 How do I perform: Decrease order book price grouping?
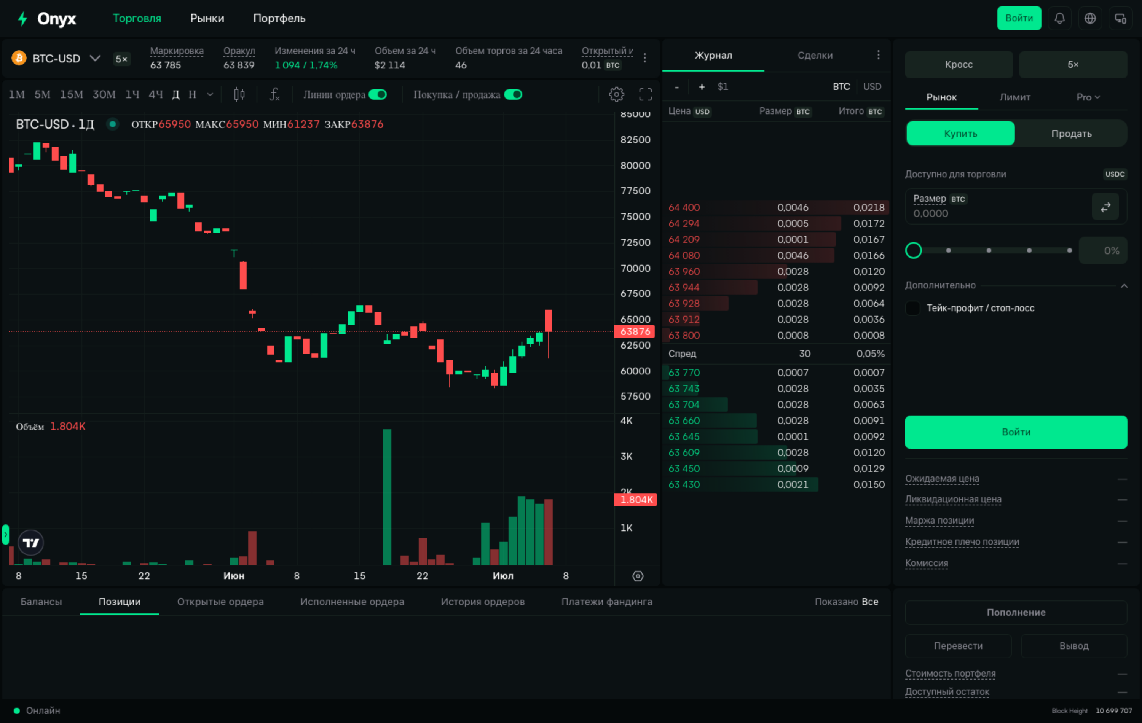[677, 87]
